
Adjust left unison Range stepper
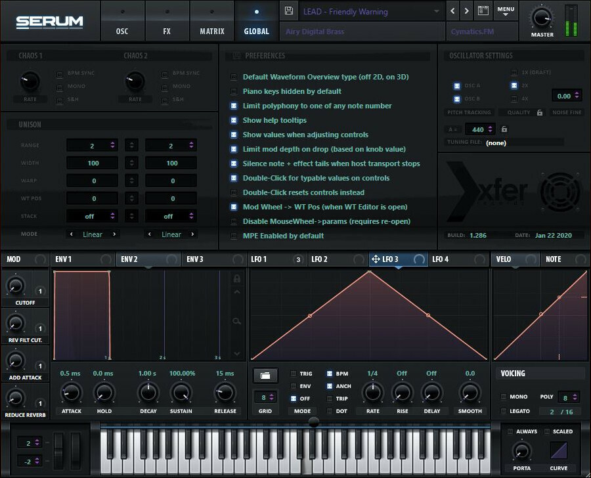[112, 145]
